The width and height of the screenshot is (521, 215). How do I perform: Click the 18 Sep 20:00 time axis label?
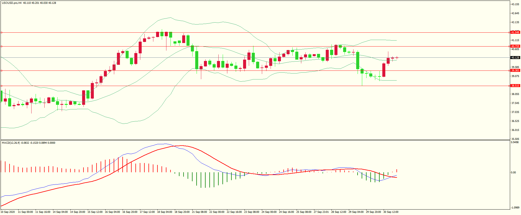coord(182,212)
